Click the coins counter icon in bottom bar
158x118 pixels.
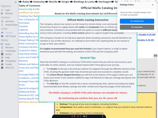pos(84,116)
